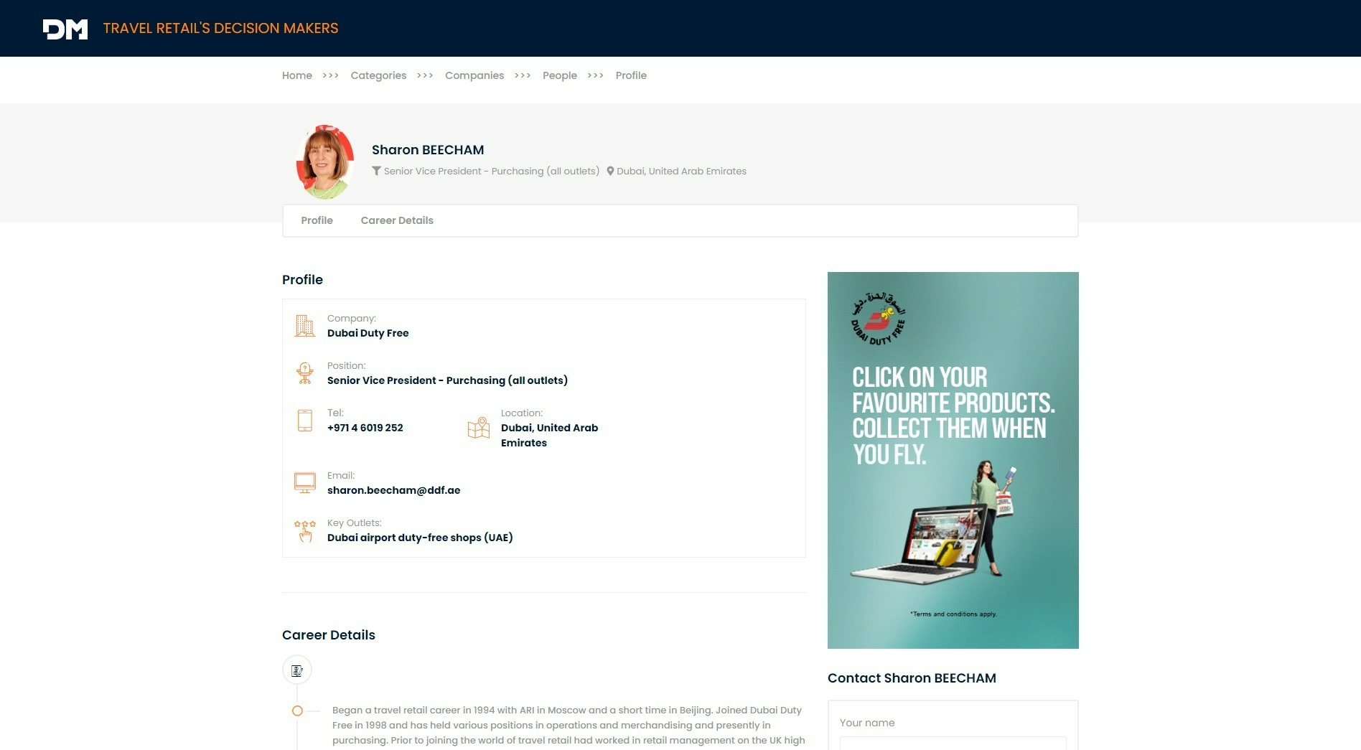Click the position chair icon
Image resolution: width=1361 pixels, height=750 pixels.
(304, 373)
